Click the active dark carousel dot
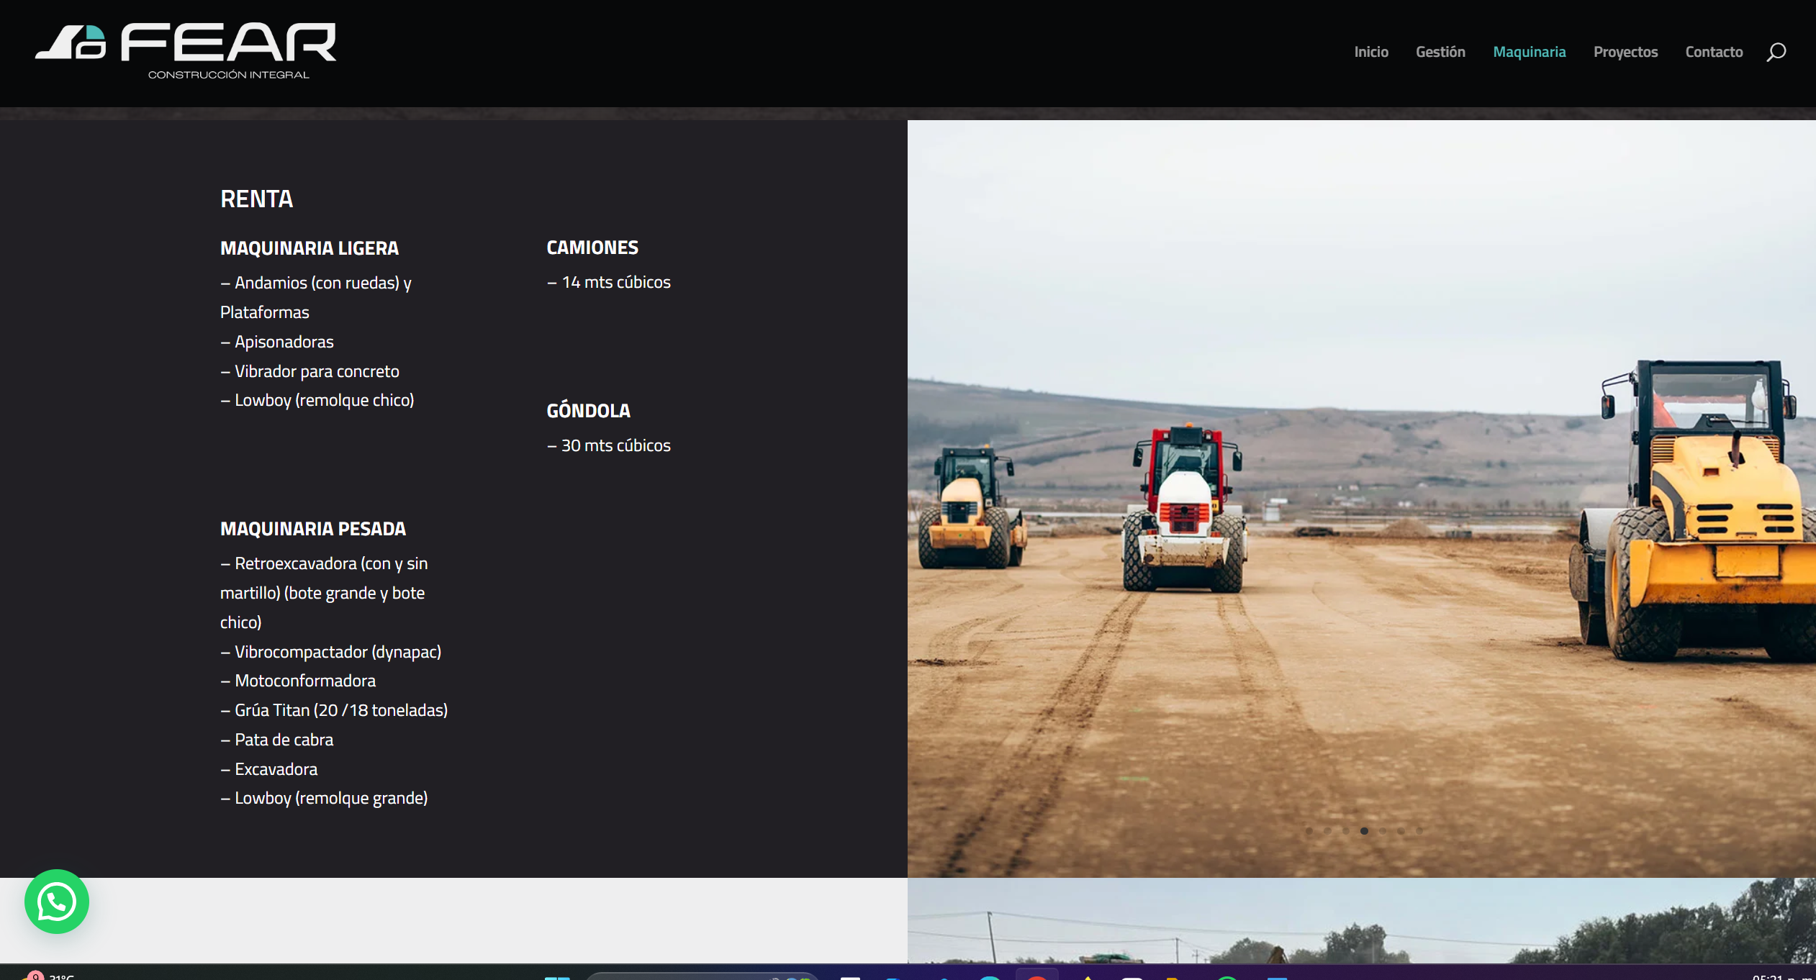This screenshot has width=1816, height=980. pyautogui.click(x=1364, y=830)
